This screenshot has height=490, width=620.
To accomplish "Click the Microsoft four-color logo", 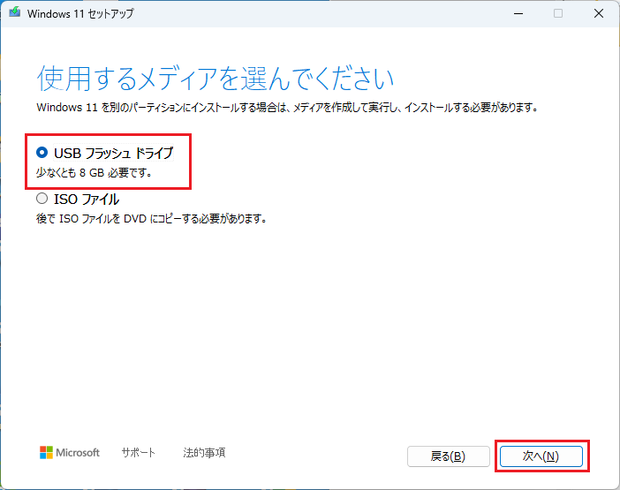I will click(x=47, y=453).
